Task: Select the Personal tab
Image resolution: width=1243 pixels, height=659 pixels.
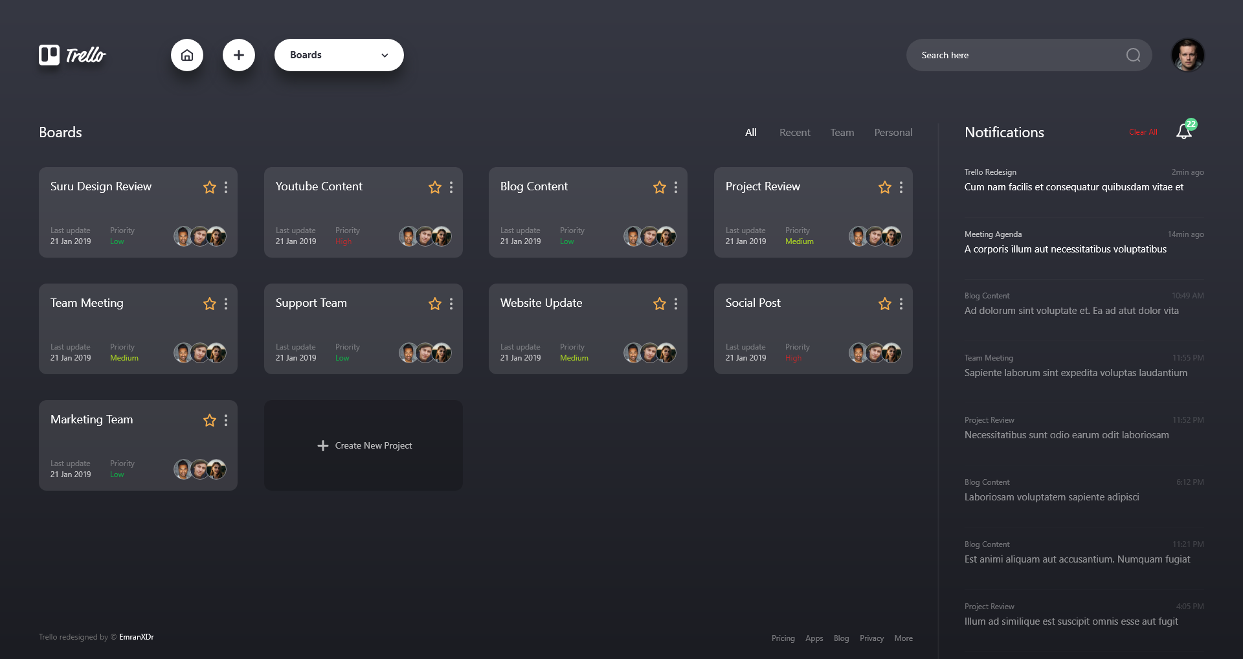Action: (893, 132)
